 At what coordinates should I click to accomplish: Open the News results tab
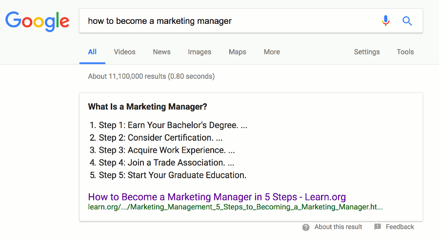click(x=161, y=52)
